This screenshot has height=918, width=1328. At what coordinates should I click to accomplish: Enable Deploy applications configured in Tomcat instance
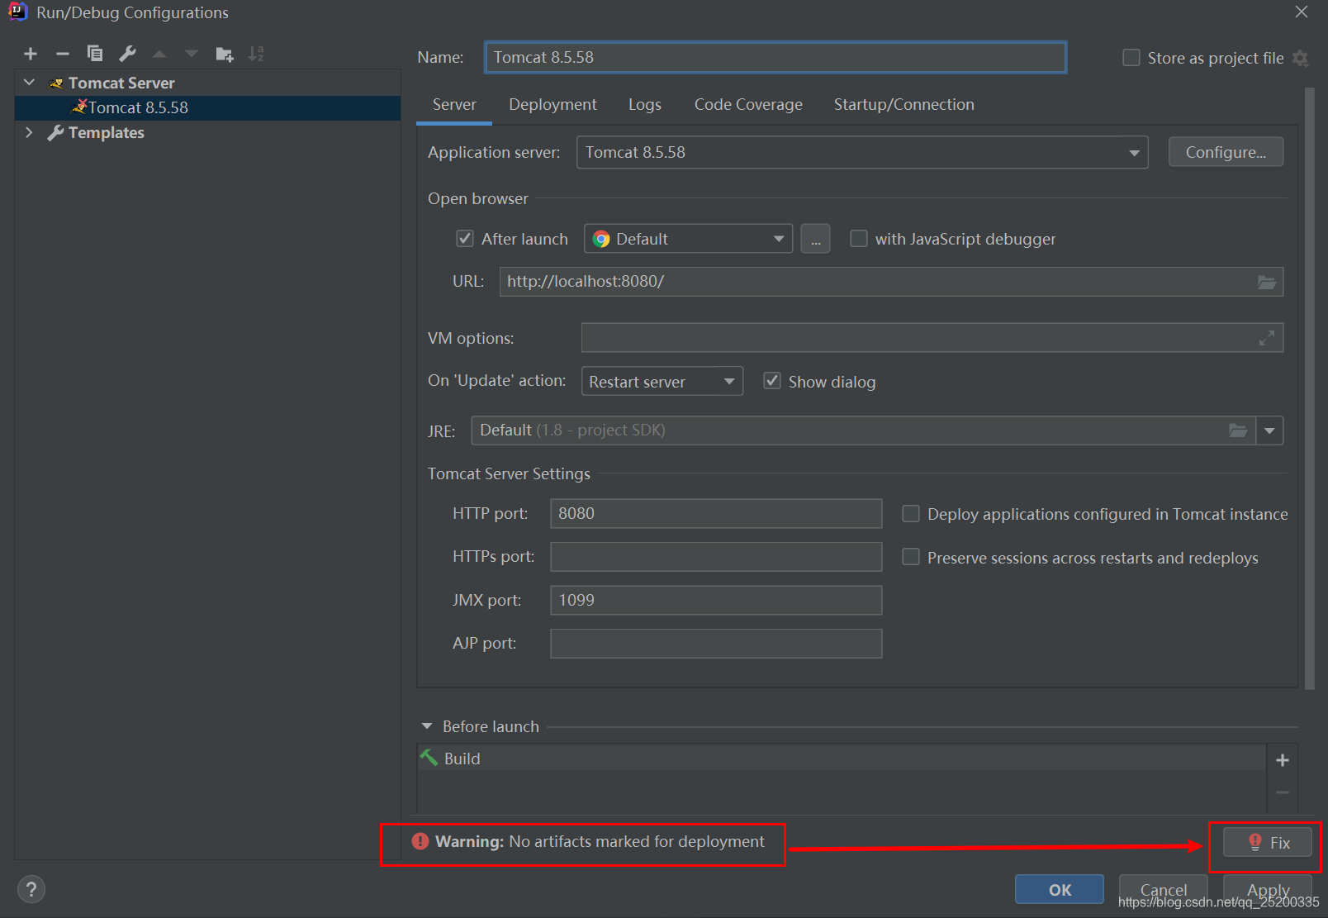[x=911, y=514]
